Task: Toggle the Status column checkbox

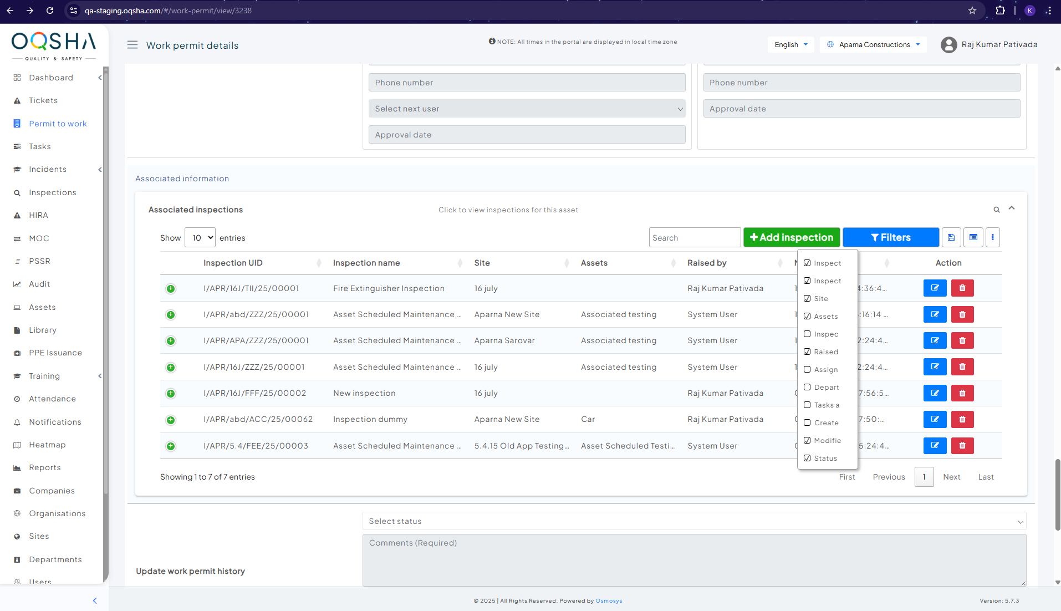Action: tap(807, 459)
